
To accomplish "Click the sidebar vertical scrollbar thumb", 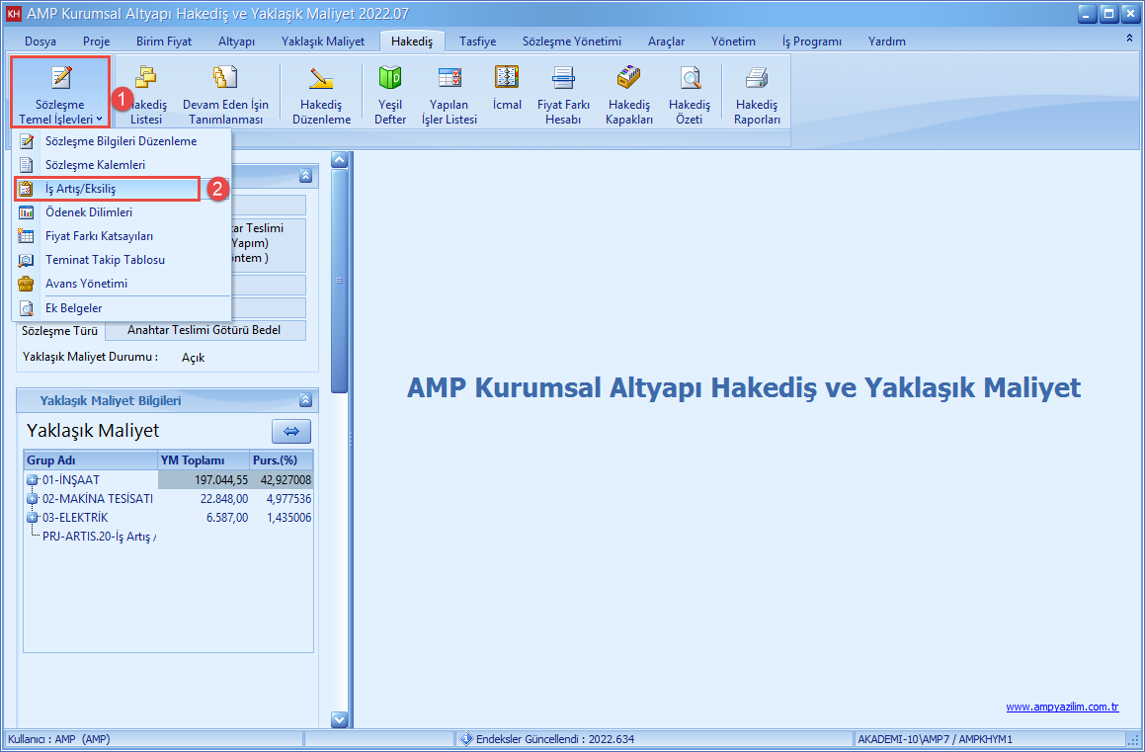I will coord(339,281).
